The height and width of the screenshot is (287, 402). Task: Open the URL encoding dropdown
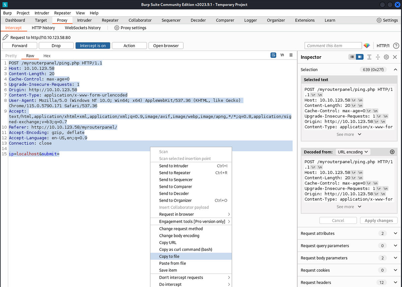pyautogui.click(x=353, y=152)
